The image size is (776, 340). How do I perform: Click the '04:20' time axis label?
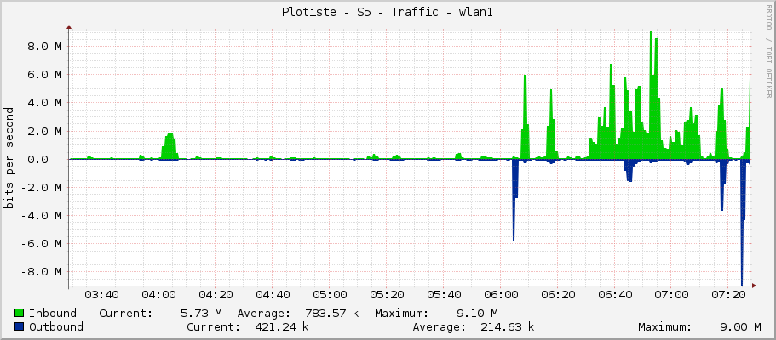point(216,296)
